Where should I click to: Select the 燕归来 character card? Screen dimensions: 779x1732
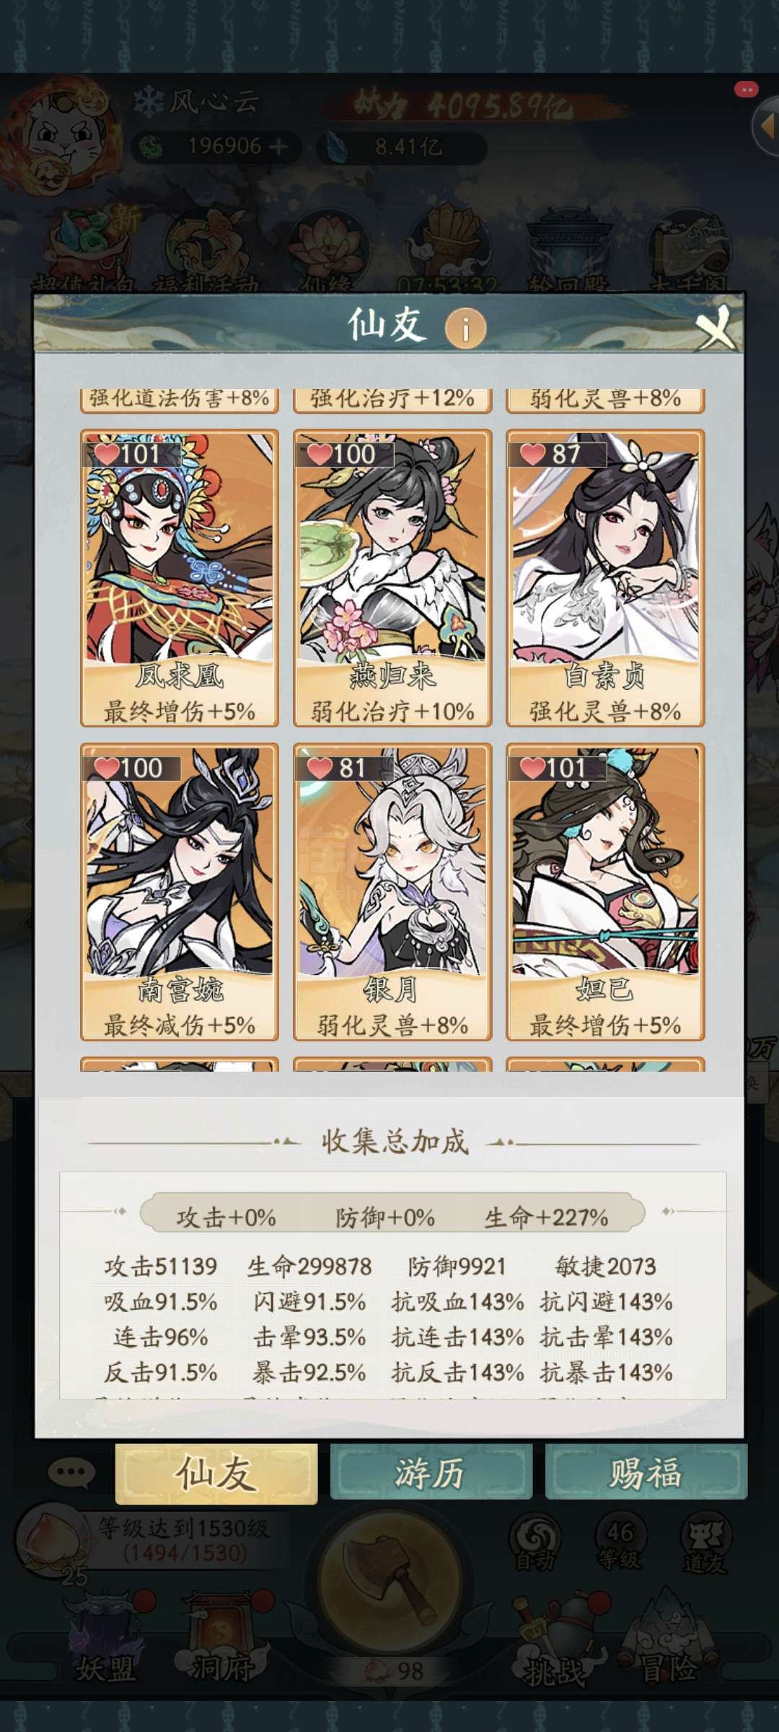(392, 578)
